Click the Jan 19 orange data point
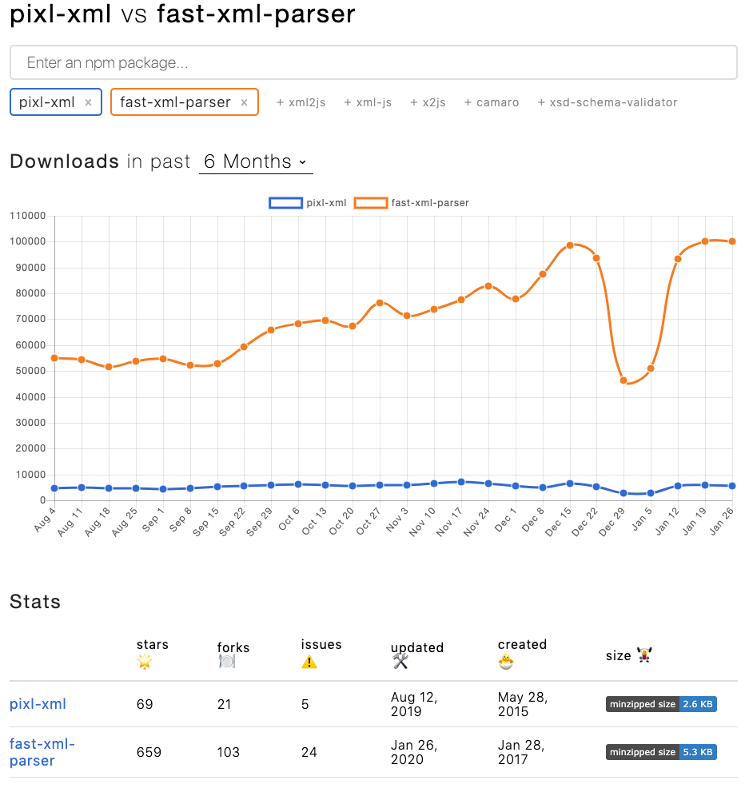 705,241
